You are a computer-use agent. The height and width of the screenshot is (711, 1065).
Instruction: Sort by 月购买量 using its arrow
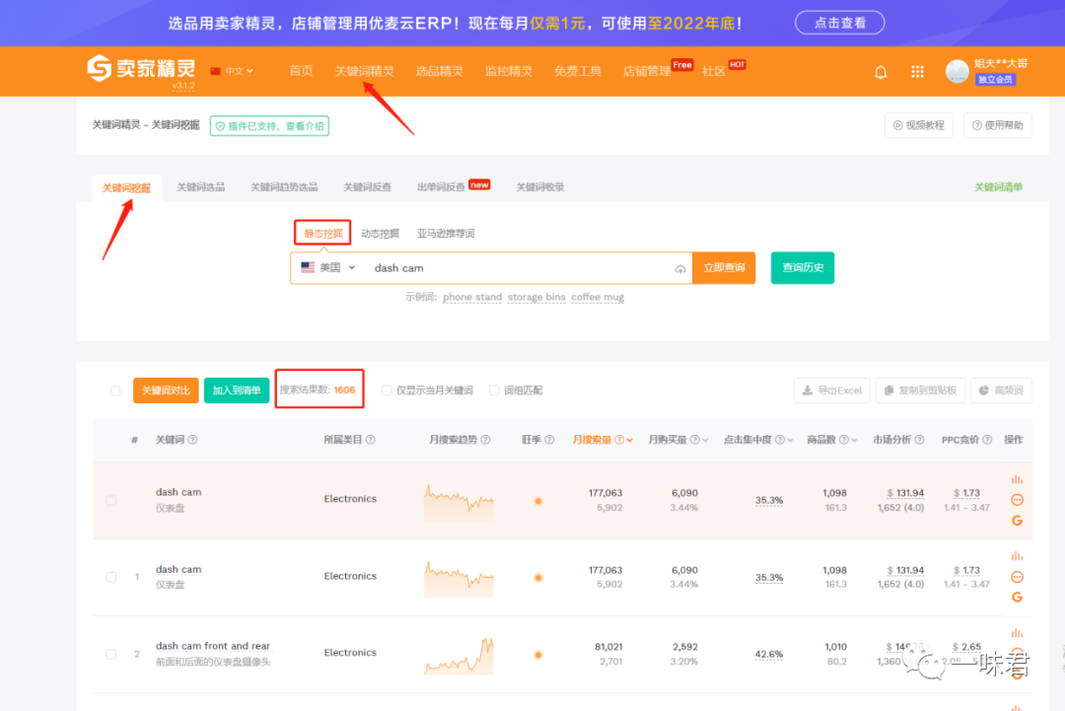[706, 440]
